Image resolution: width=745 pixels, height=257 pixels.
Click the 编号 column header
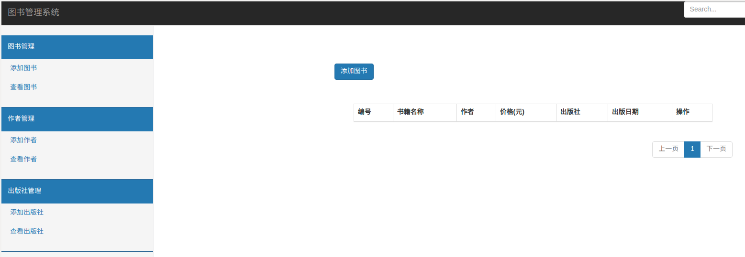tap(373, 112)
